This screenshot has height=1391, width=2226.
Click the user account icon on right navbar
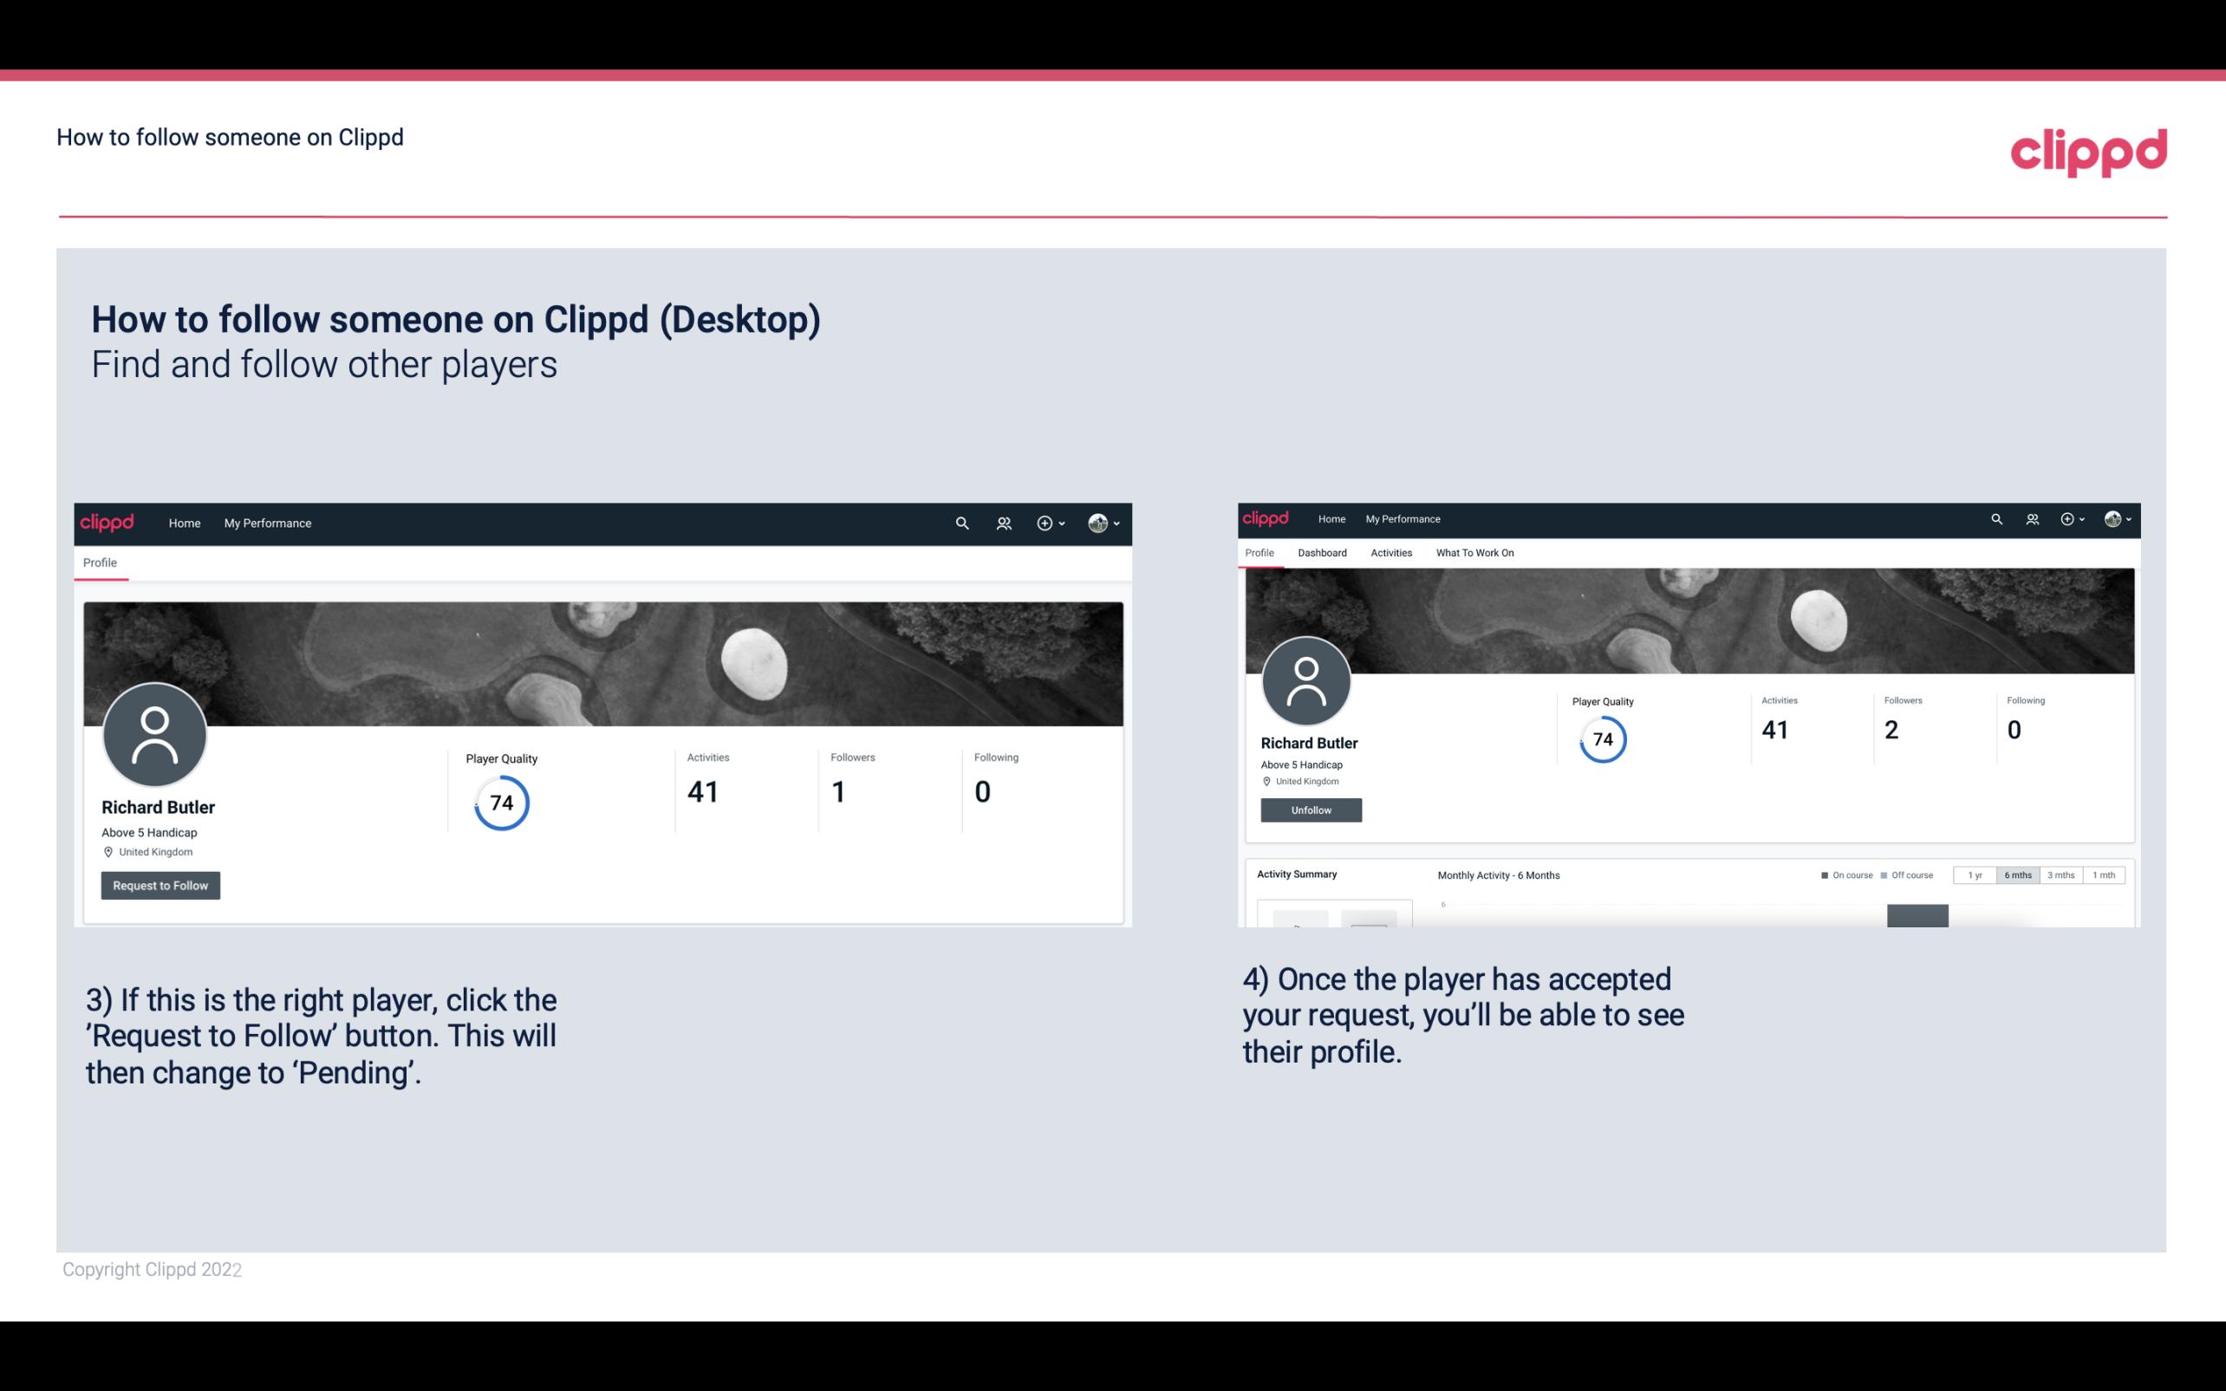click(x=2114, y=517)
